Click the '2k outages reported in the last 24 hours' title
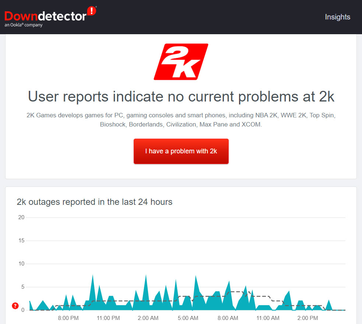362x324 pixels. pos(94,202)
